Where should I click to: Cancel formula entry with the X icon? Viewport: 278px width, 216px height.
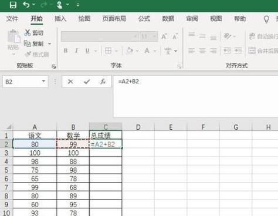pos(70,82)
